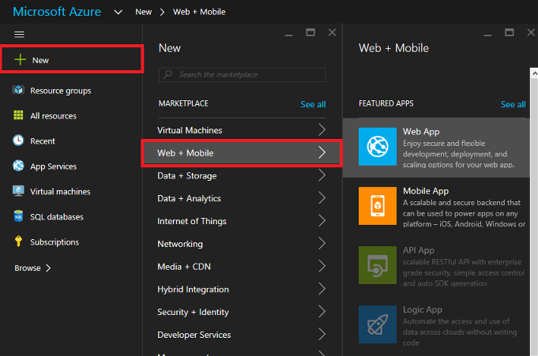Open Recent in the sidebar
This screenshot has width=538, height=356.
pyautogui.click(x=43, y=141)
